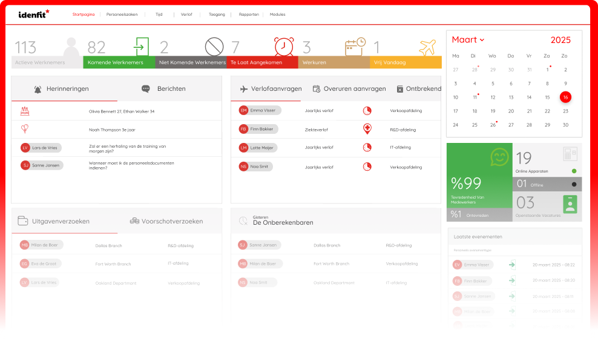The image size is (598, 344).
Task: Click the prohibited circle icon for Niet Komende
Action: pyautogui.click(x=214, y=47)
